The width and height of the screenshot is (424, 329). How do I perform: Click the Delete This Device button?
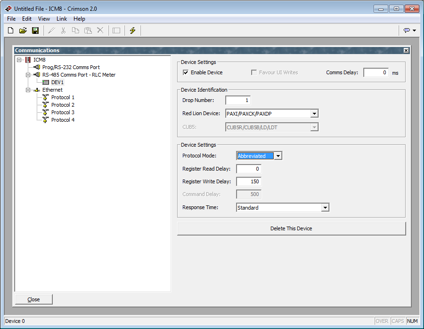[x=291, y=228]
